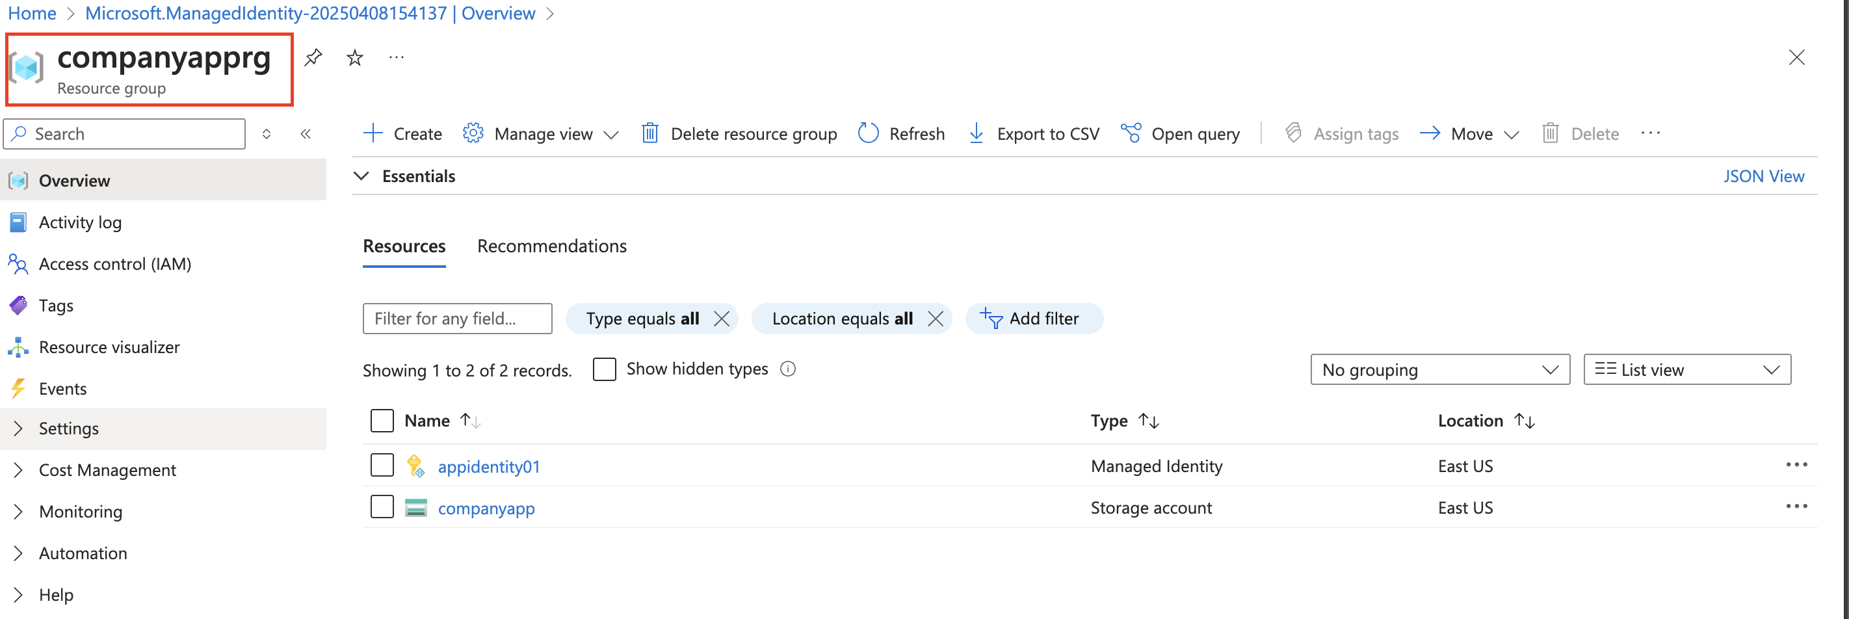
Task: Click the greyed Delete trash icon
Action: [x=1550, y=133]
